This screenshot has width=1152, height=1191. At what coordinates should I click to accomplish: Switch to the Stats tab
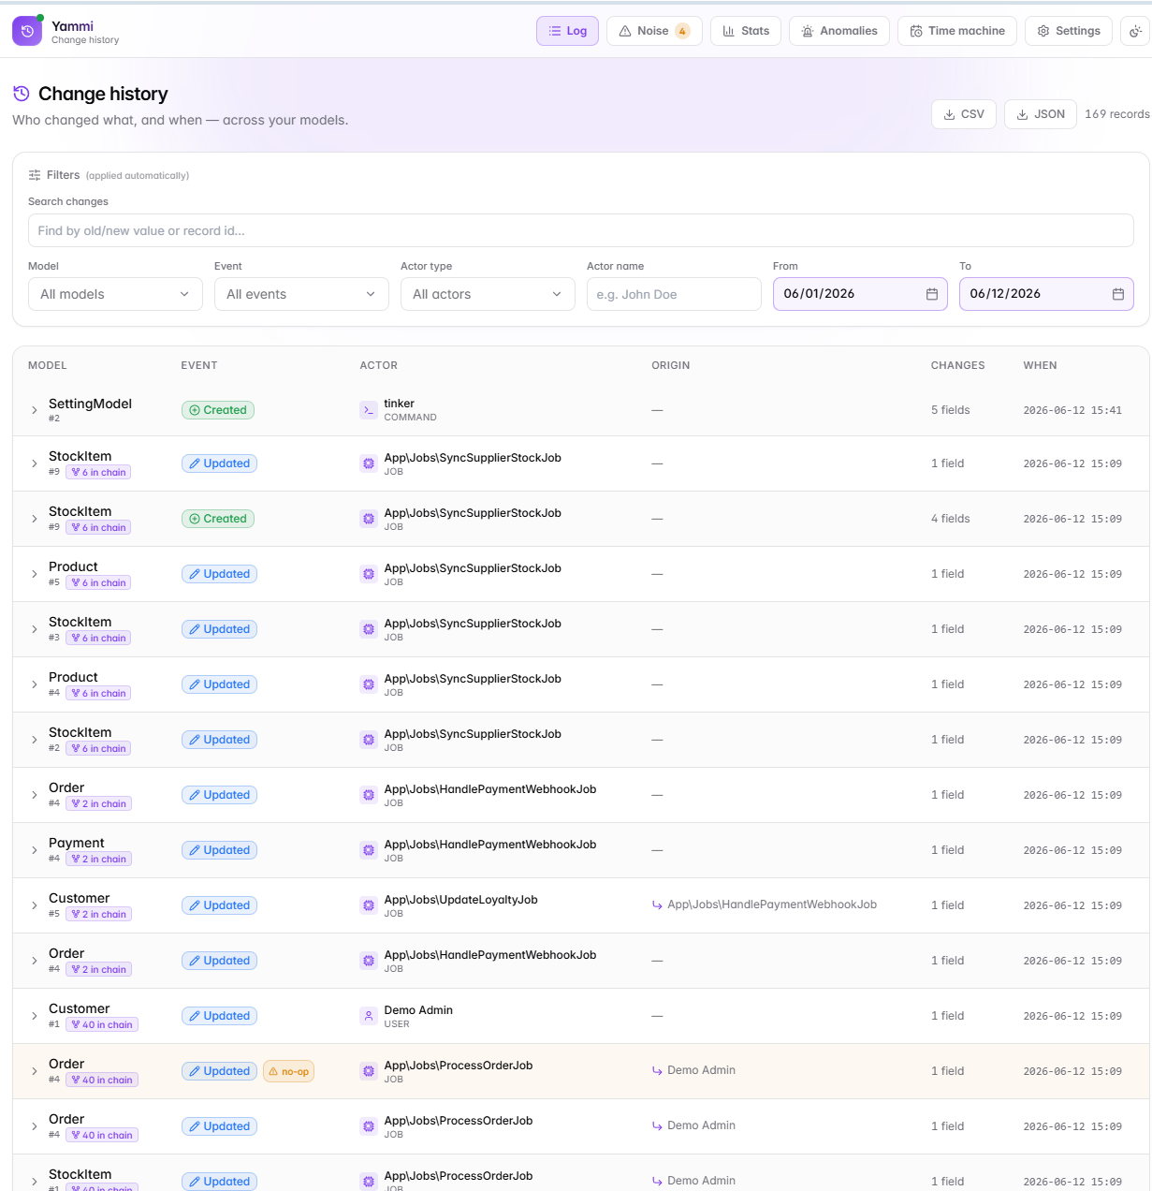(x=746, y=31)
